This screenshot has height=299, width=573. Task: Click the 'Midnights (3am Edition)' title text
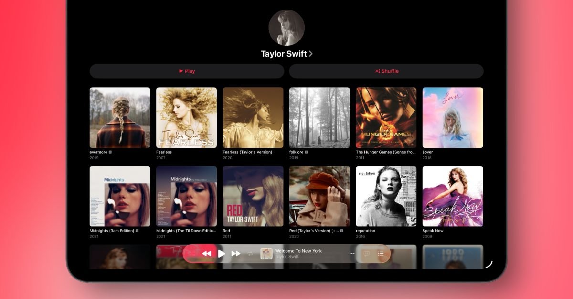click(x=112, y=231)
